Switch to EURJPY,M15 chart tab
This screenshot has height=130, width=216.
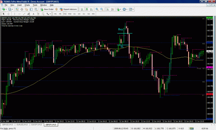[x=37, y=124]
